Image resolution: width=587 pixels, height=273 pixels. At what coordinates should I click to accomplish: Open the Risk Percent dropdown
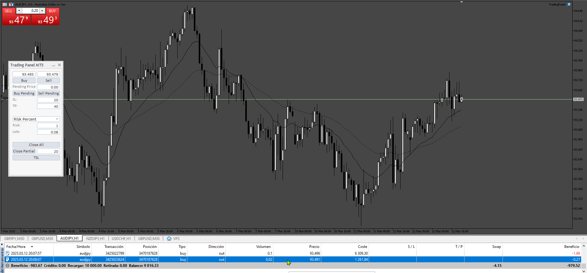57,119
